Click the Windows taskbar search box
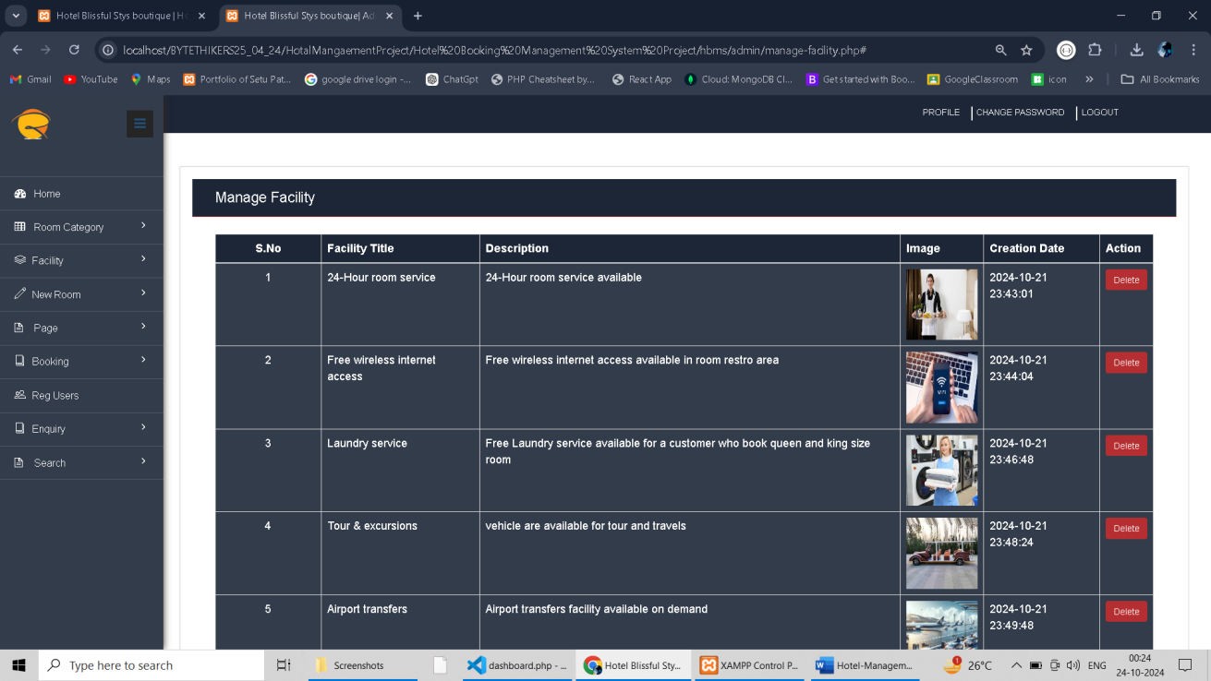Screen dimensions: 1211x681 point(151,665)
